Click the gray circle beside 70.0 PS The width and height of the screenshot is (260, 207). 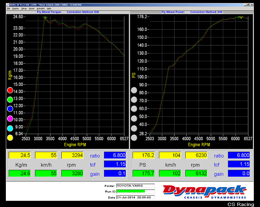[x=134, y=100]
